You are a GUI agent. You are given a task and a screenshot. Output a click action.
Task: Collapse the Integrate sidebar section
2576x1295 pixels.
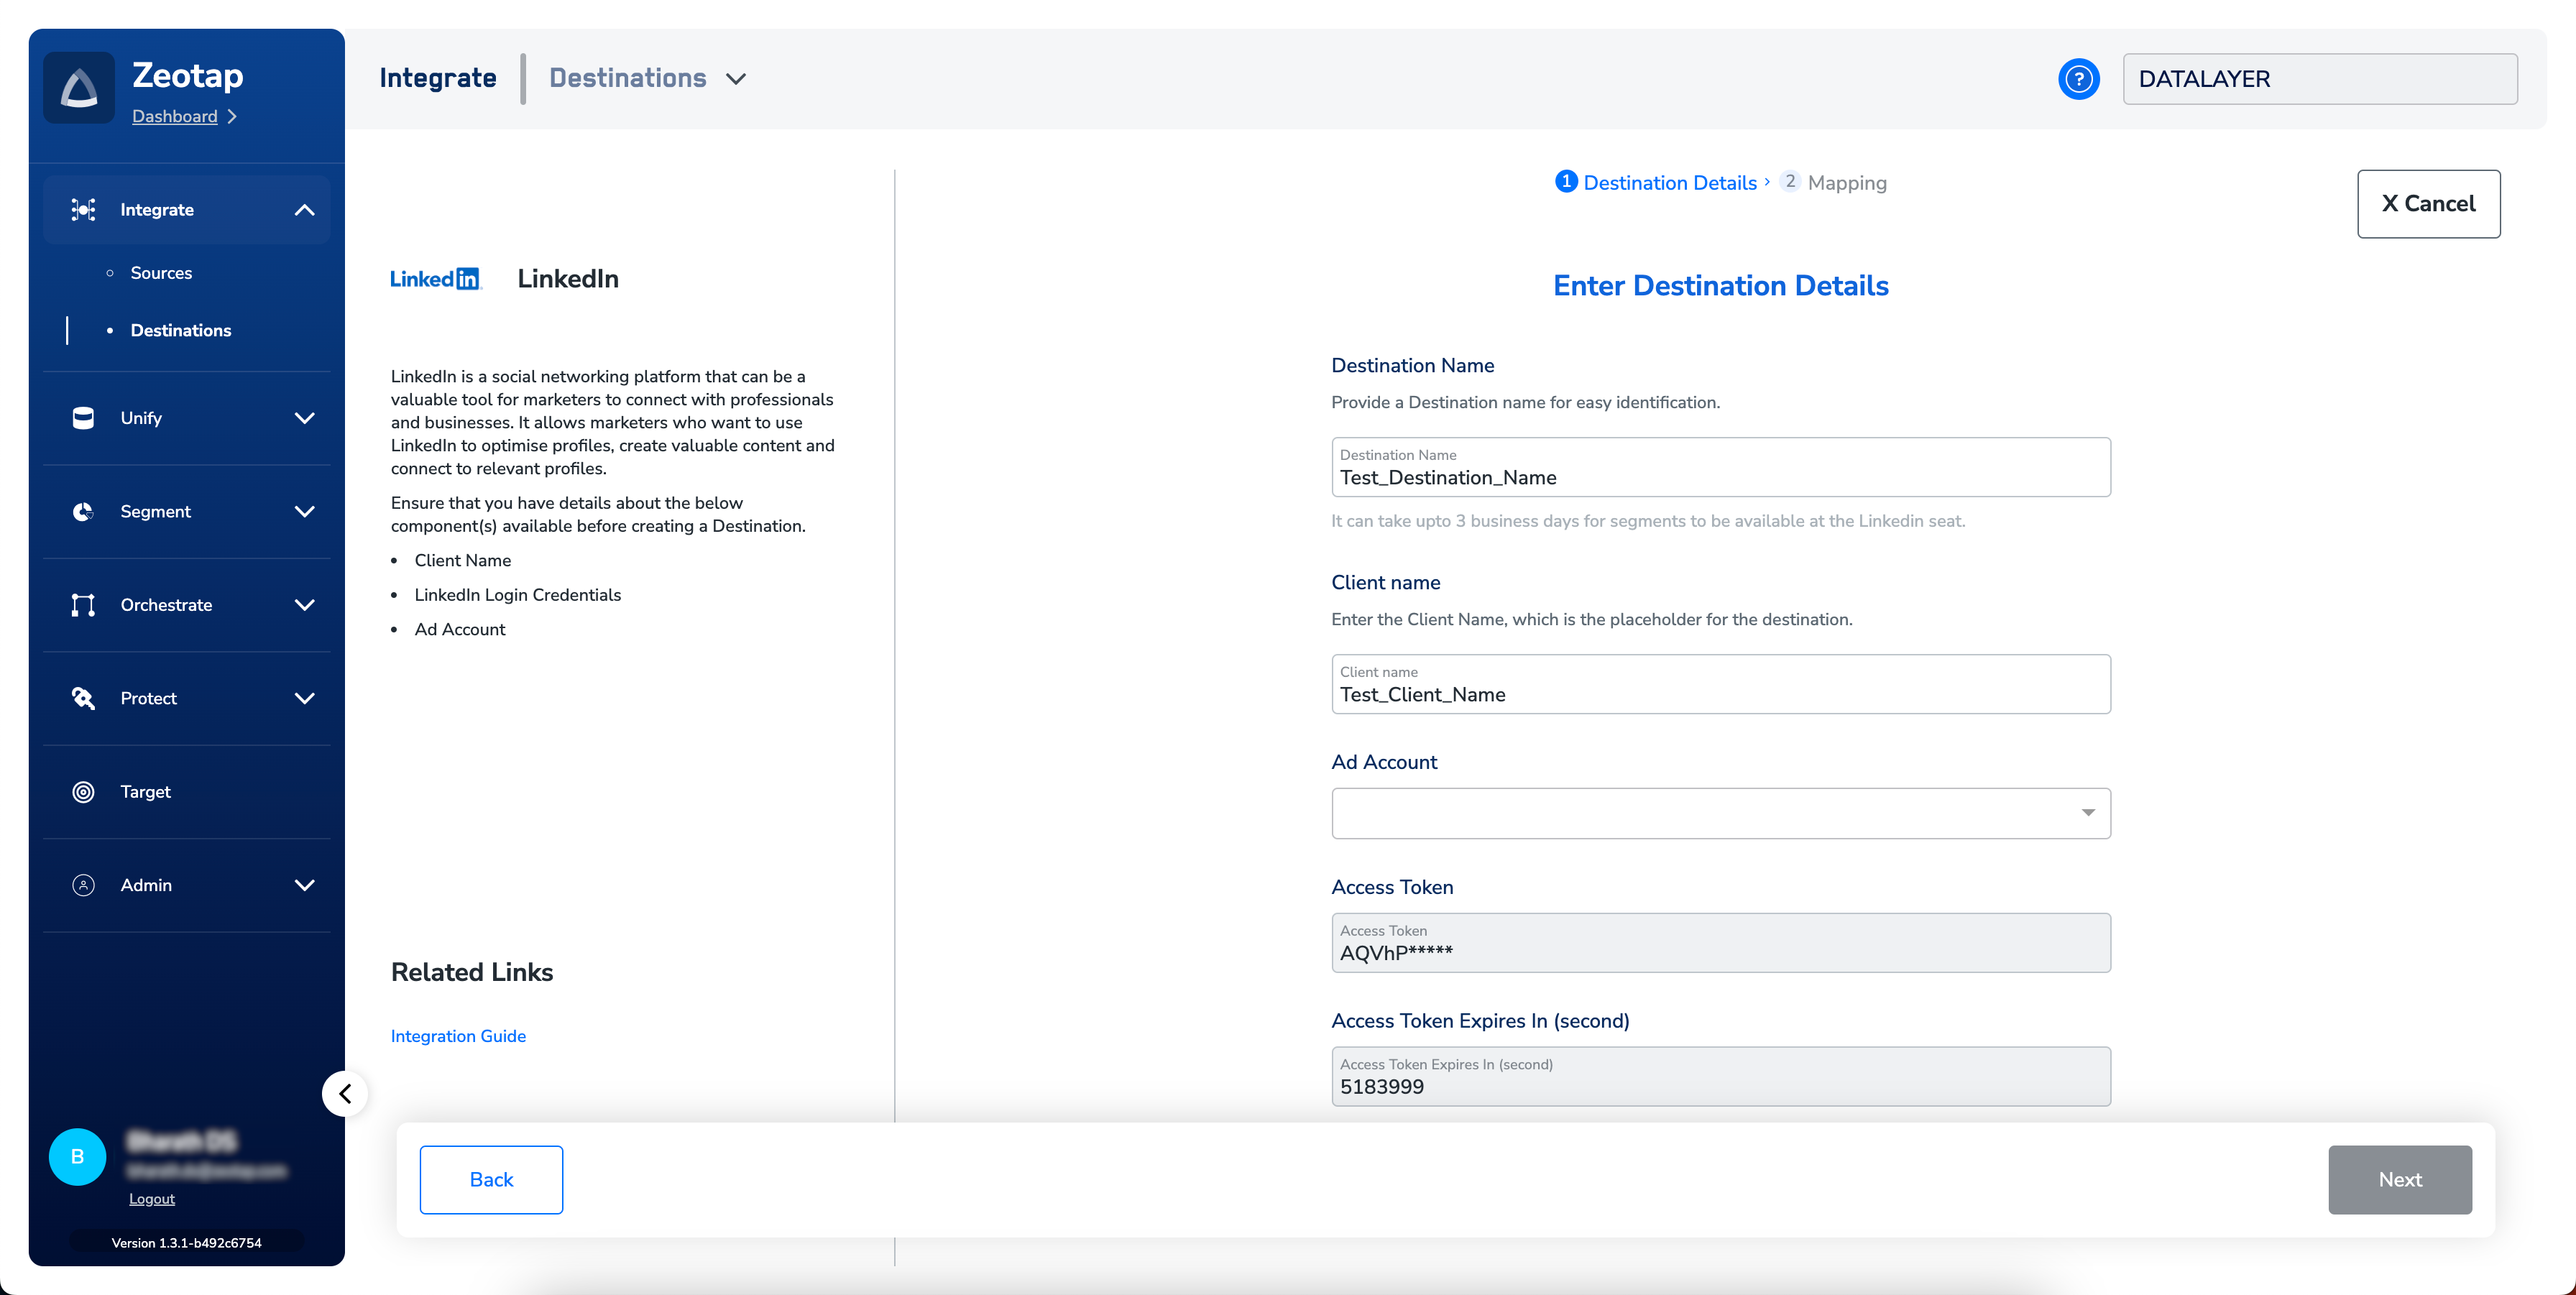[304, 210]
